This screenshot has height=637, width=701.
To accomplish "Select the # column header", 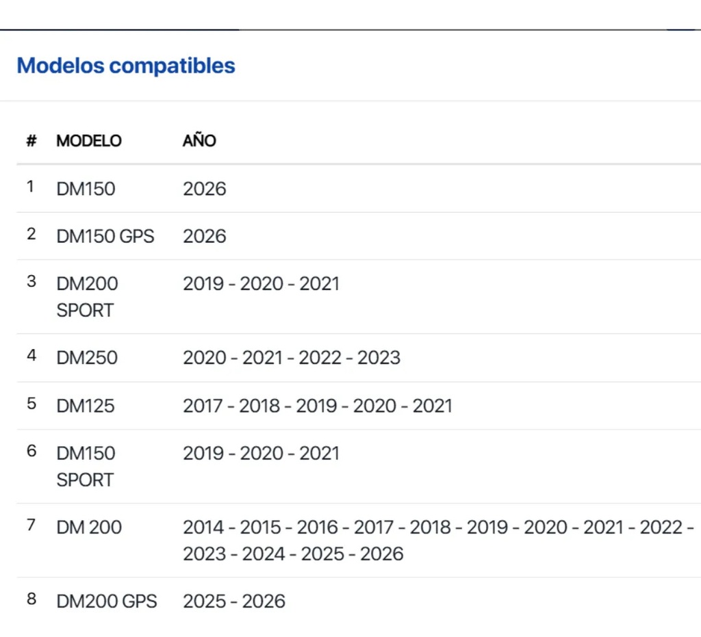I will 31,141.
